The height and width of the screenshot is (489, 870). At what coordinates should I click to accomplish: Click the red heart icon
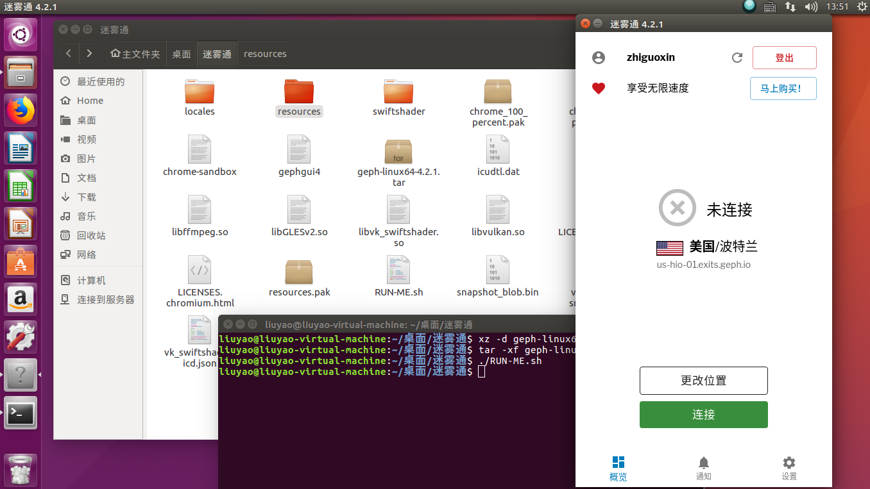(599, 88)
